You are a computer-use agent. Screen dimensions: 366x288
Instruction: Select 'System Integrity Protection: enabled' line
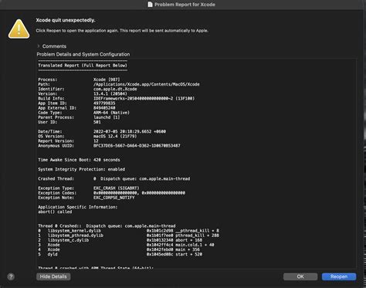pyautogui.click(x=82, y=169)
